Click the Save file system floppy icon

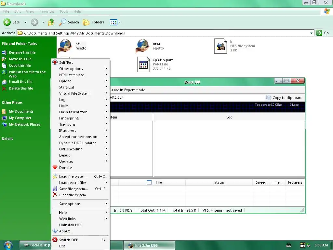pyautogui.click(x=55, y=188)
